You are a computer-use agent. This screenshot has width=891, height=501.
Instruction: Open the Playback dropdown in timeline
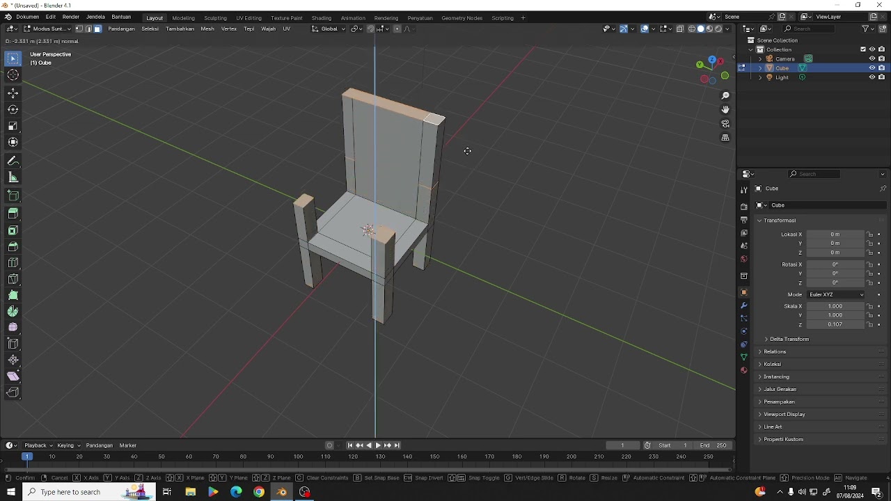[38, 445]
